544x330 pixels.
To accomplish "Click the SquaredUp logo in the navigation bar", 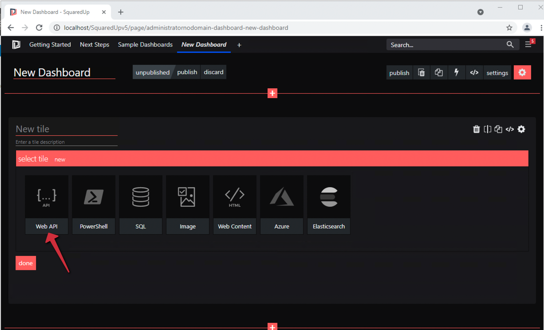I will pyautogui.click(x=16, y=45).
